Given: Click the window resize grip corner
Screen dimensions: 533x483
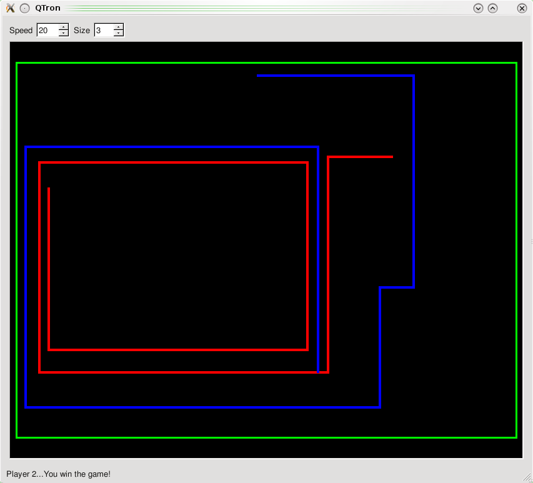Looking at the screenshot, I should tap(527, 477).
